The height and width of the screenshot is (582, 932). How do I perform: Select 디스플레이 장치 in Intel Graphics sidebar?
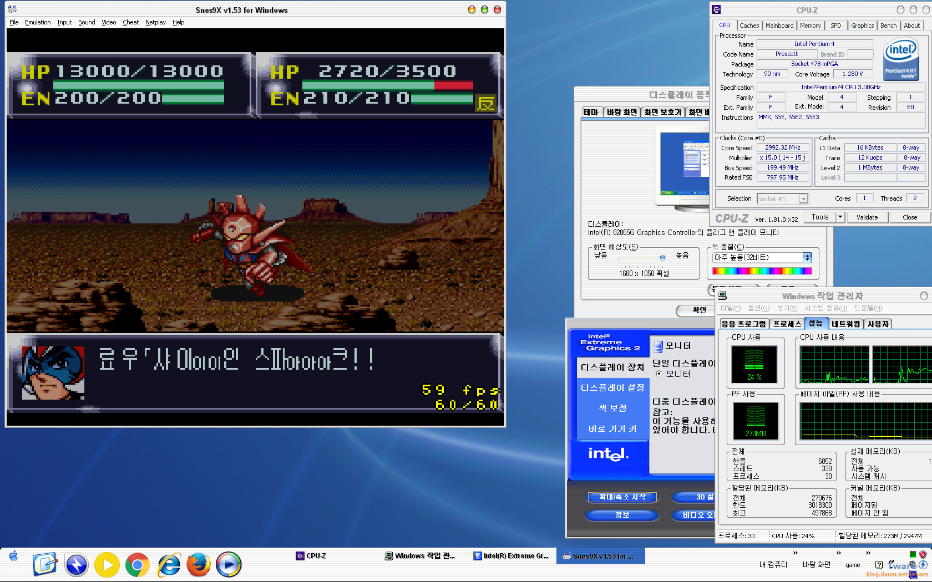(x=612, y=367)
